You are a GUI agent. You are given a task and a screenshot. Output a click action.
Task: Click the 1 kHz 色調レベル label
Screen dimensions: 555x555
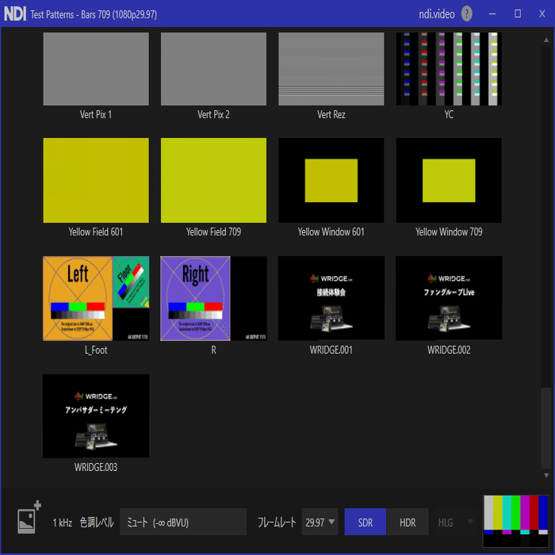tap(83, 522)
